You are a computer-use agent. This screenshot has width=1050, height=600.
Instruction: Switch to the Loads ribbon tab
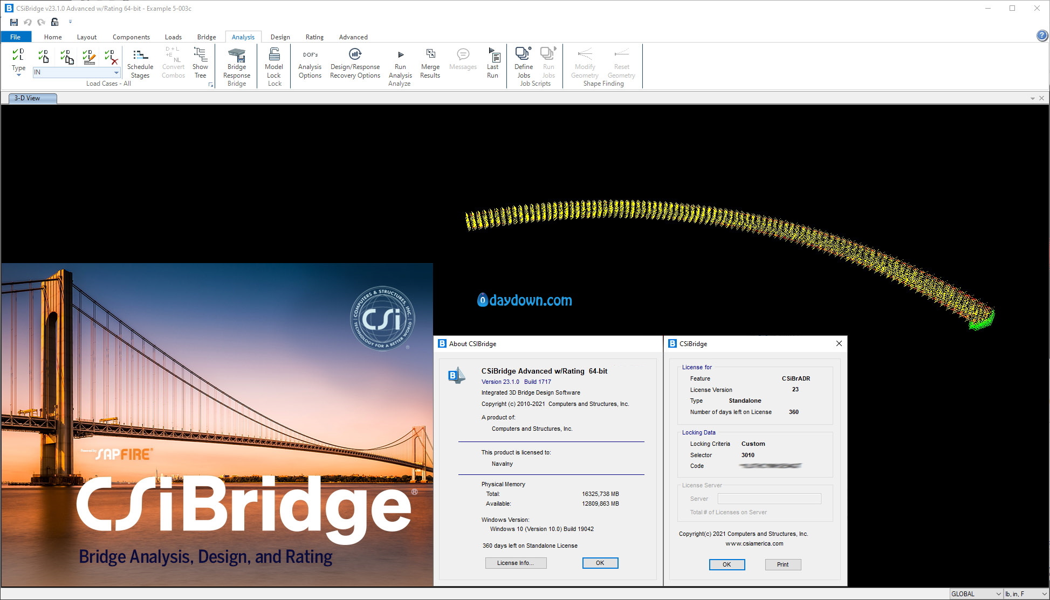coord(173,37)
